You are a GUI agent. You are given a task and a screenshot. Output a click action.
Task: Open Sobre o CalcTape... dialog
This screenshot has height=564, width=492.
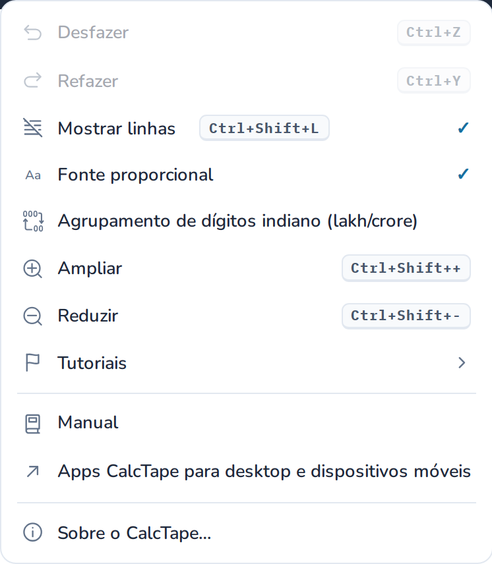click(x=246, y=533)
